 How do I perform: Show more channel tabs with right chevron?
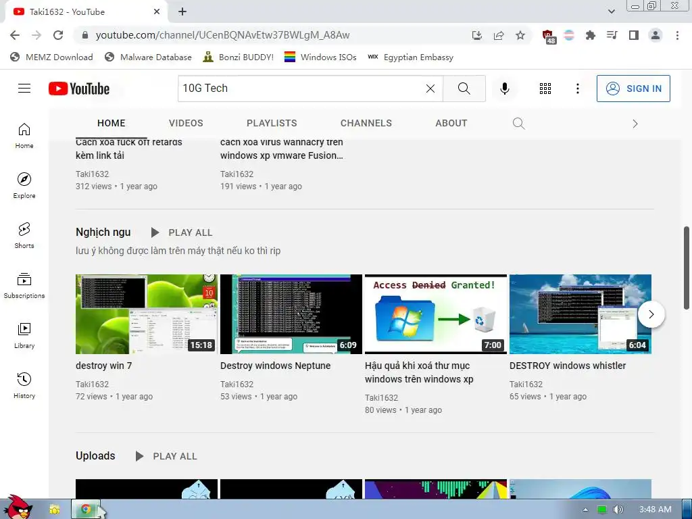pyautogui.click(x=635, y=124)
